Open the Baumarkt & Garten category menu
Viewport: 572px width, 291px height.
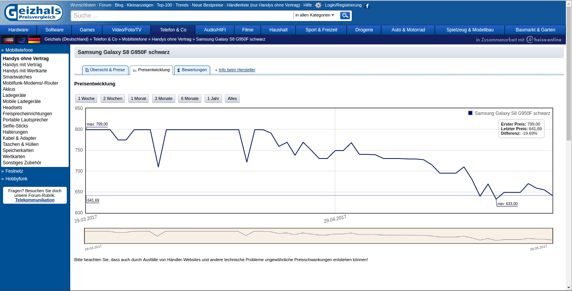[x=535, y=30]
